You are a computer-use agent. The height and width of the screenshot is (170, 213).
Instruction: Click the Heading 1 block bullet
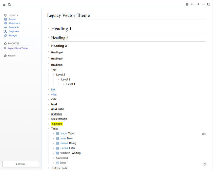coord(49,28)
